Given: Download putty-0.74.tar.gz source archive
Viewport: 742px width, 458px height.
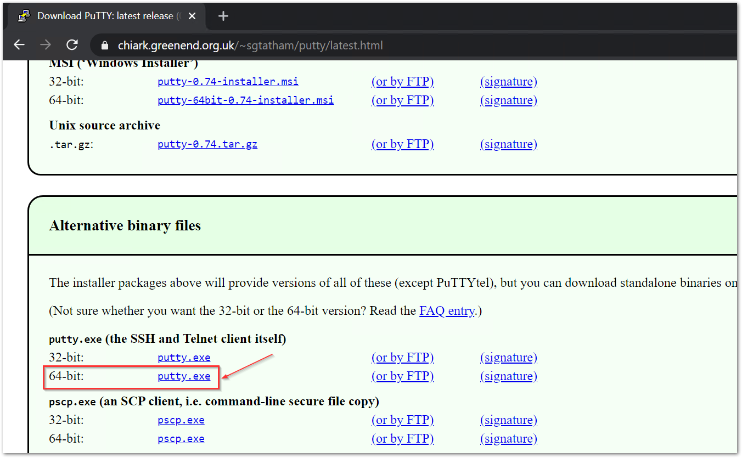Looking at the screenshot, I should point(207,144).
